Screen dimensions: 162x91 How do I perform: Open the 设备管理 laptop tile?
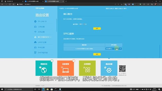66,68
